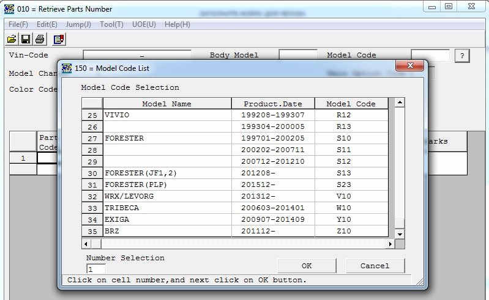Click the open folder toolbar icon
489x300 pixels.
(x=12, y=39)
